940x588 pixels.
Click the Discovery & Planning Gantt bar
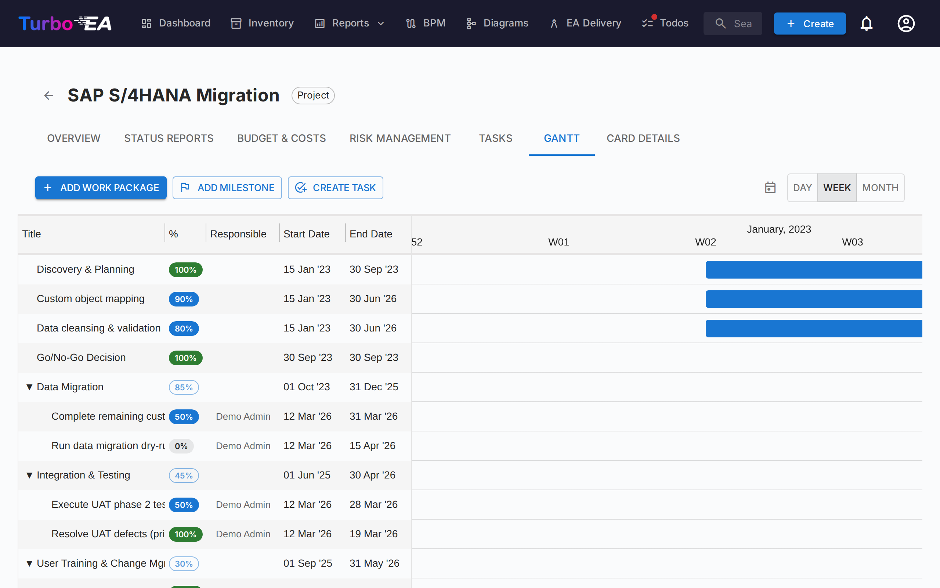[813, 270]
